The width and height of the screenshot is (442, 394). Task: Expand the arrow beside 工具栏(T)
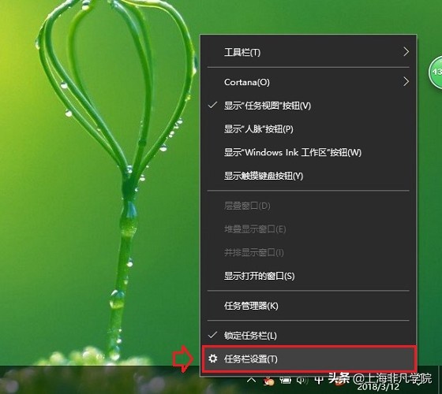(406, 52)
